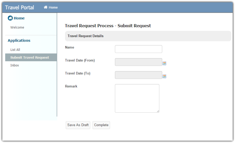Save the request as draft
Viewport: 235px width, 143px height.
click(78, 125)
